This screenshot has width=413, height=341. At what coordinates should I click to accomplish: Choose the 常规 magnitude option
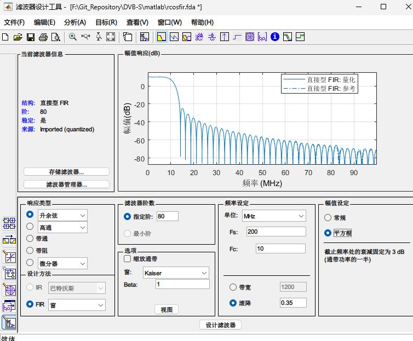click(x=328, y=218)
